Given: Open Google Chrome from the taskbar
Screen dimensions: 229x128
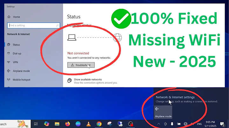Looking at the screenshot, I should click(x=99, y=124).
